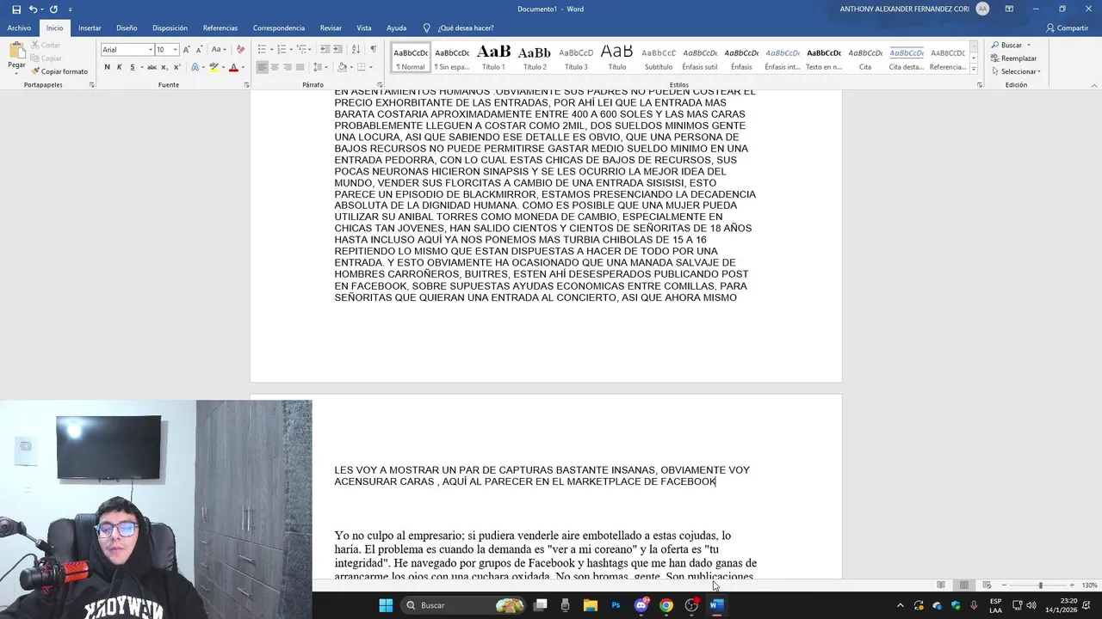Open the font color dropdown arrow
Screen dimensions: 1102x619
[242, 67]
